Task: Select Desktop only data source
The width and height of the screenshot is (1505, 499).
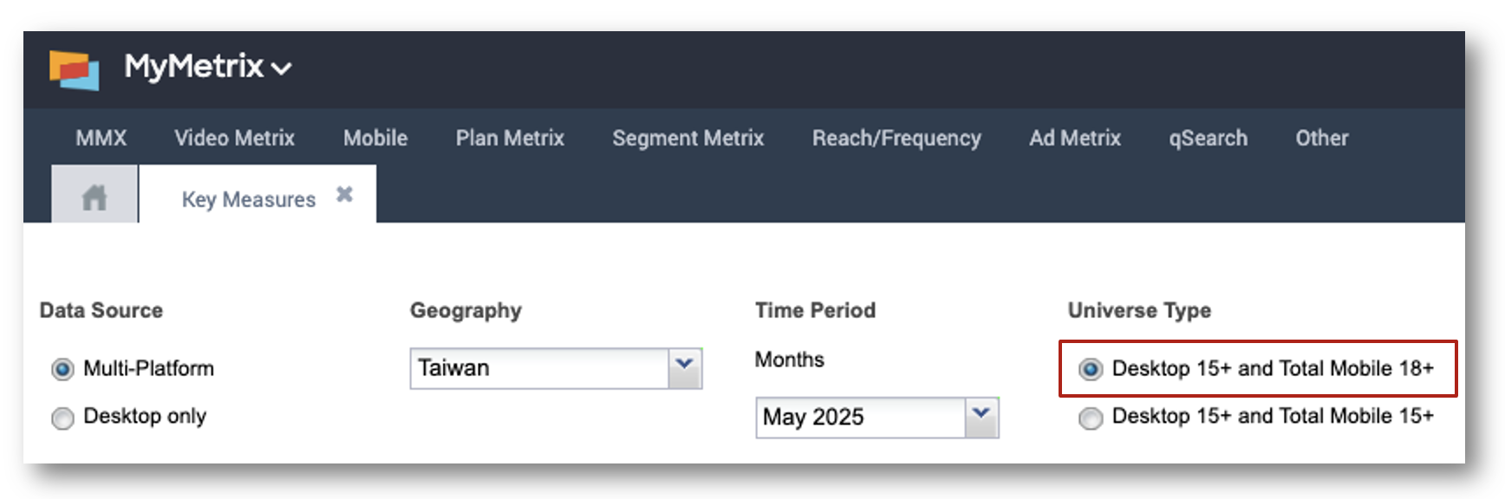Action: (x=62, y=418)
